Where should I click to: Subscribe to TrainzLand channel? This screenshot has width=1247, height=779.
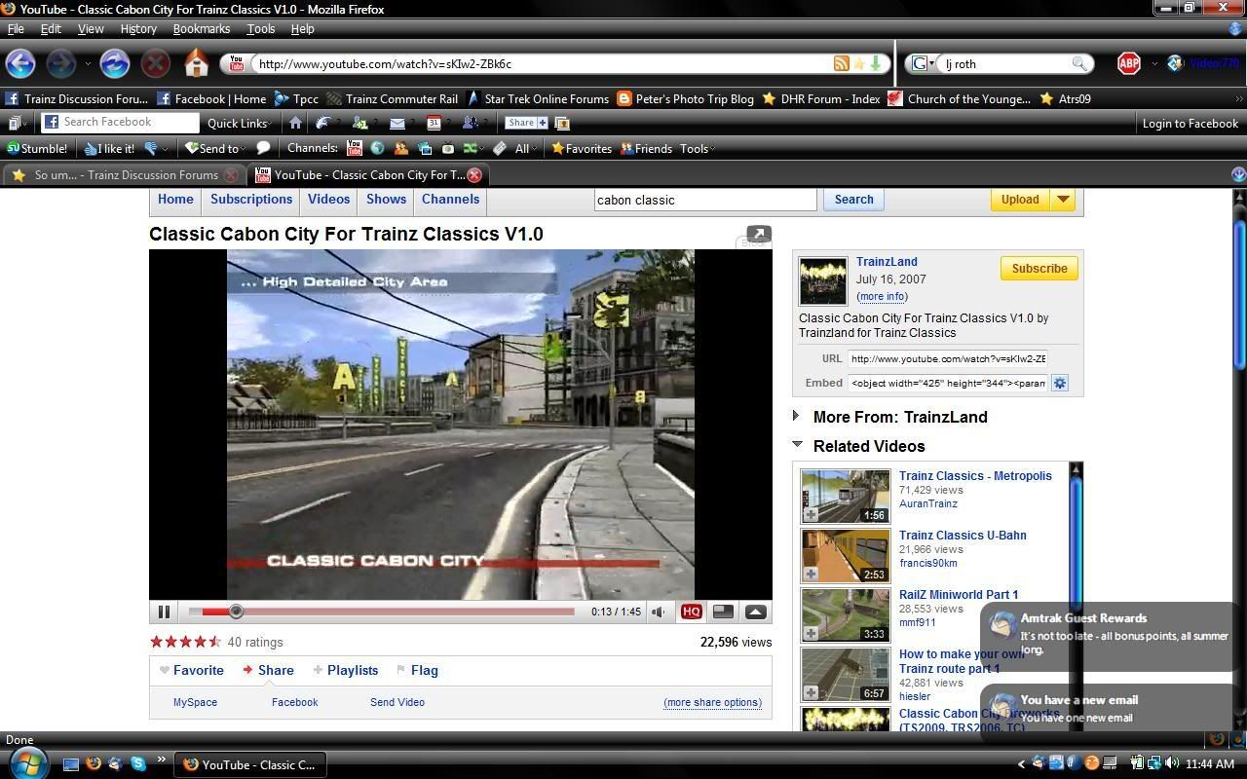(1039, 269)
